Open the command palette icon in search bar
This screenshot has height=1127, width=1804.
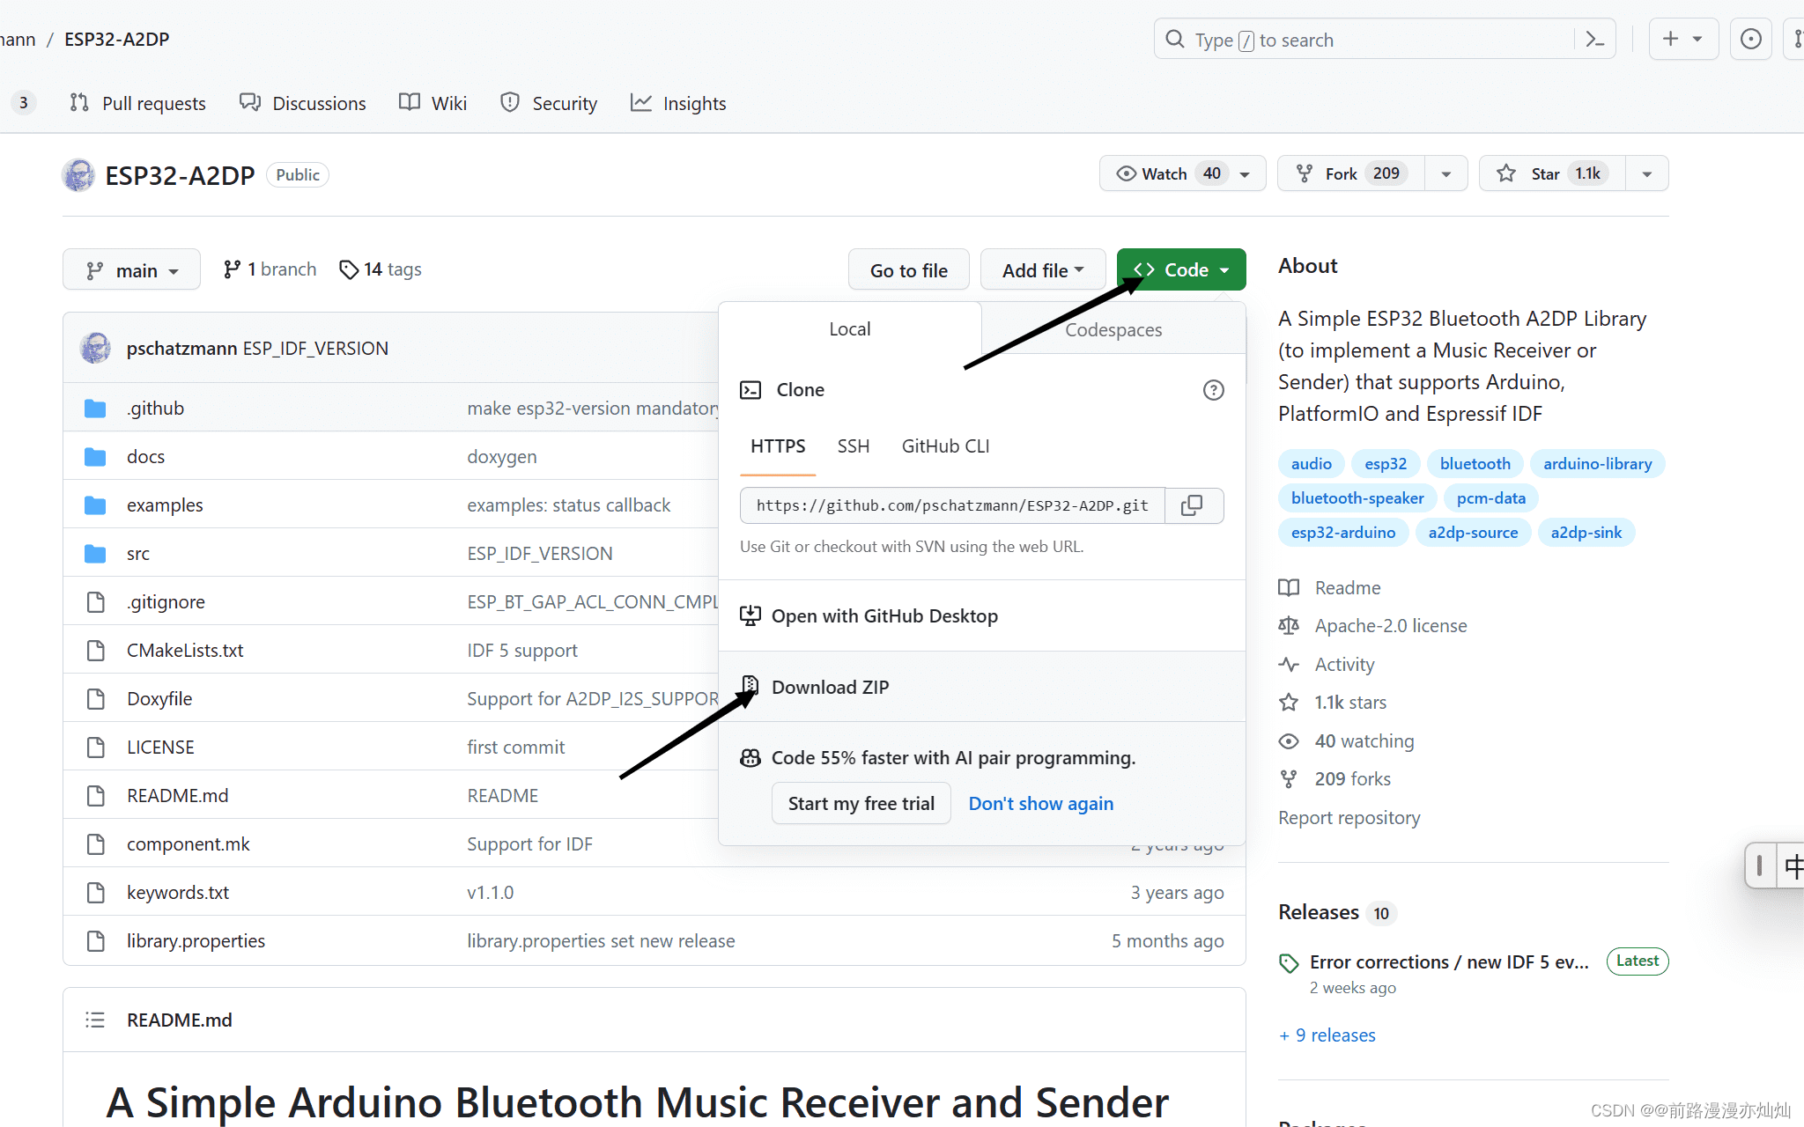coord(1594,40)
